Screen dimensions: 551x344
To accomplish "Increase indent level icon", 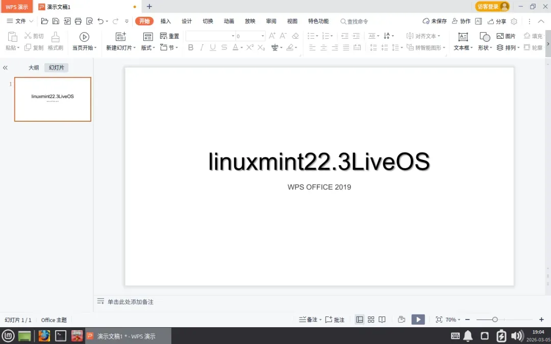I will (x=356, y=36).
